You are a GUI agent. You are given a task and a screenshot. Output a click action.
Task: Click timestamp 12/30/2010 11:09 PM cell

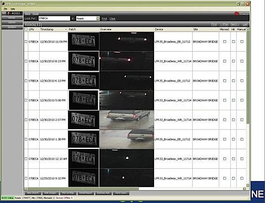[54, 42]
